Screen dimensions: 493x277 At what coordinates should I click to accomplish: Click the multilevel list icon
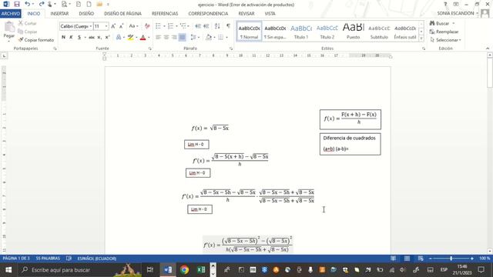point(183,26)
